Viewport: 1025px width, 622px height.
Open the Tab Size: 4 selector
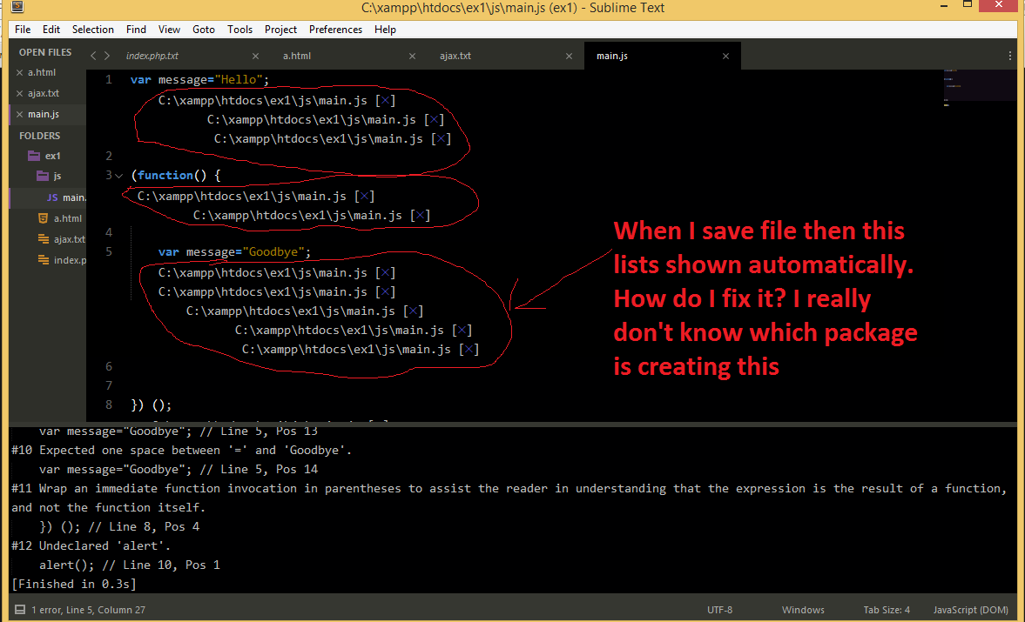[886, 610]
